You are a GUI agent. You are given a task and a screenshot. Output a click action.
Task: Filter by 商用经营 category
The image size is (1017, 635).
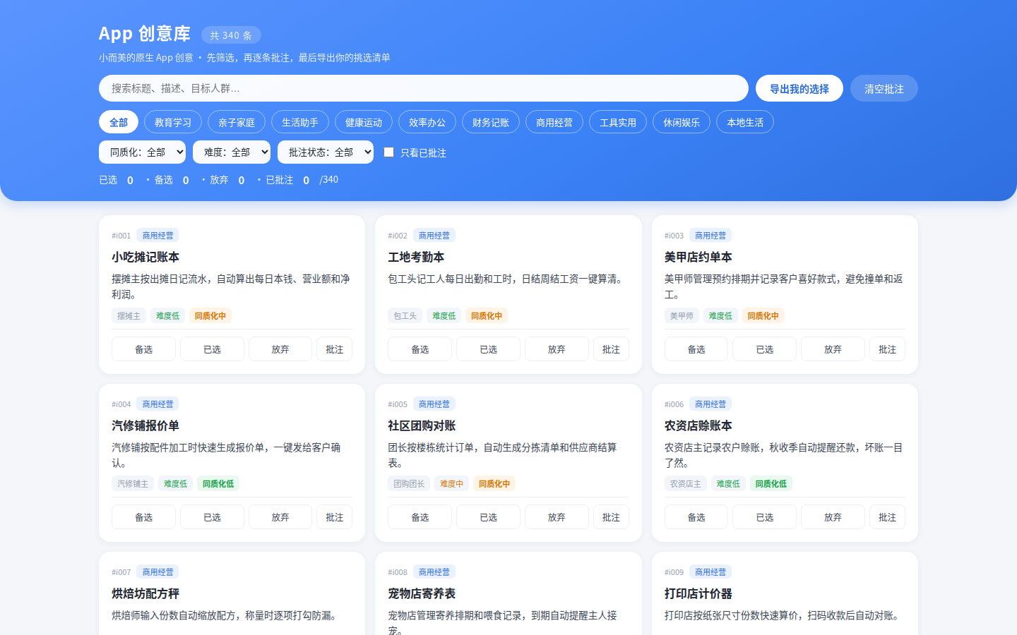coord(554,122)
